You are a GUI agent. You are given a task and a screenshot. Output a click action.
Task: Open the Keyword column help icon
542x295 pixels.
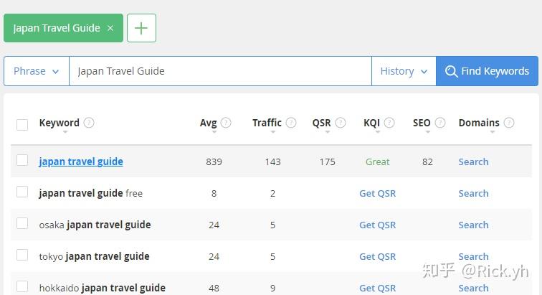pyautogui.click(x=89, y=123)
